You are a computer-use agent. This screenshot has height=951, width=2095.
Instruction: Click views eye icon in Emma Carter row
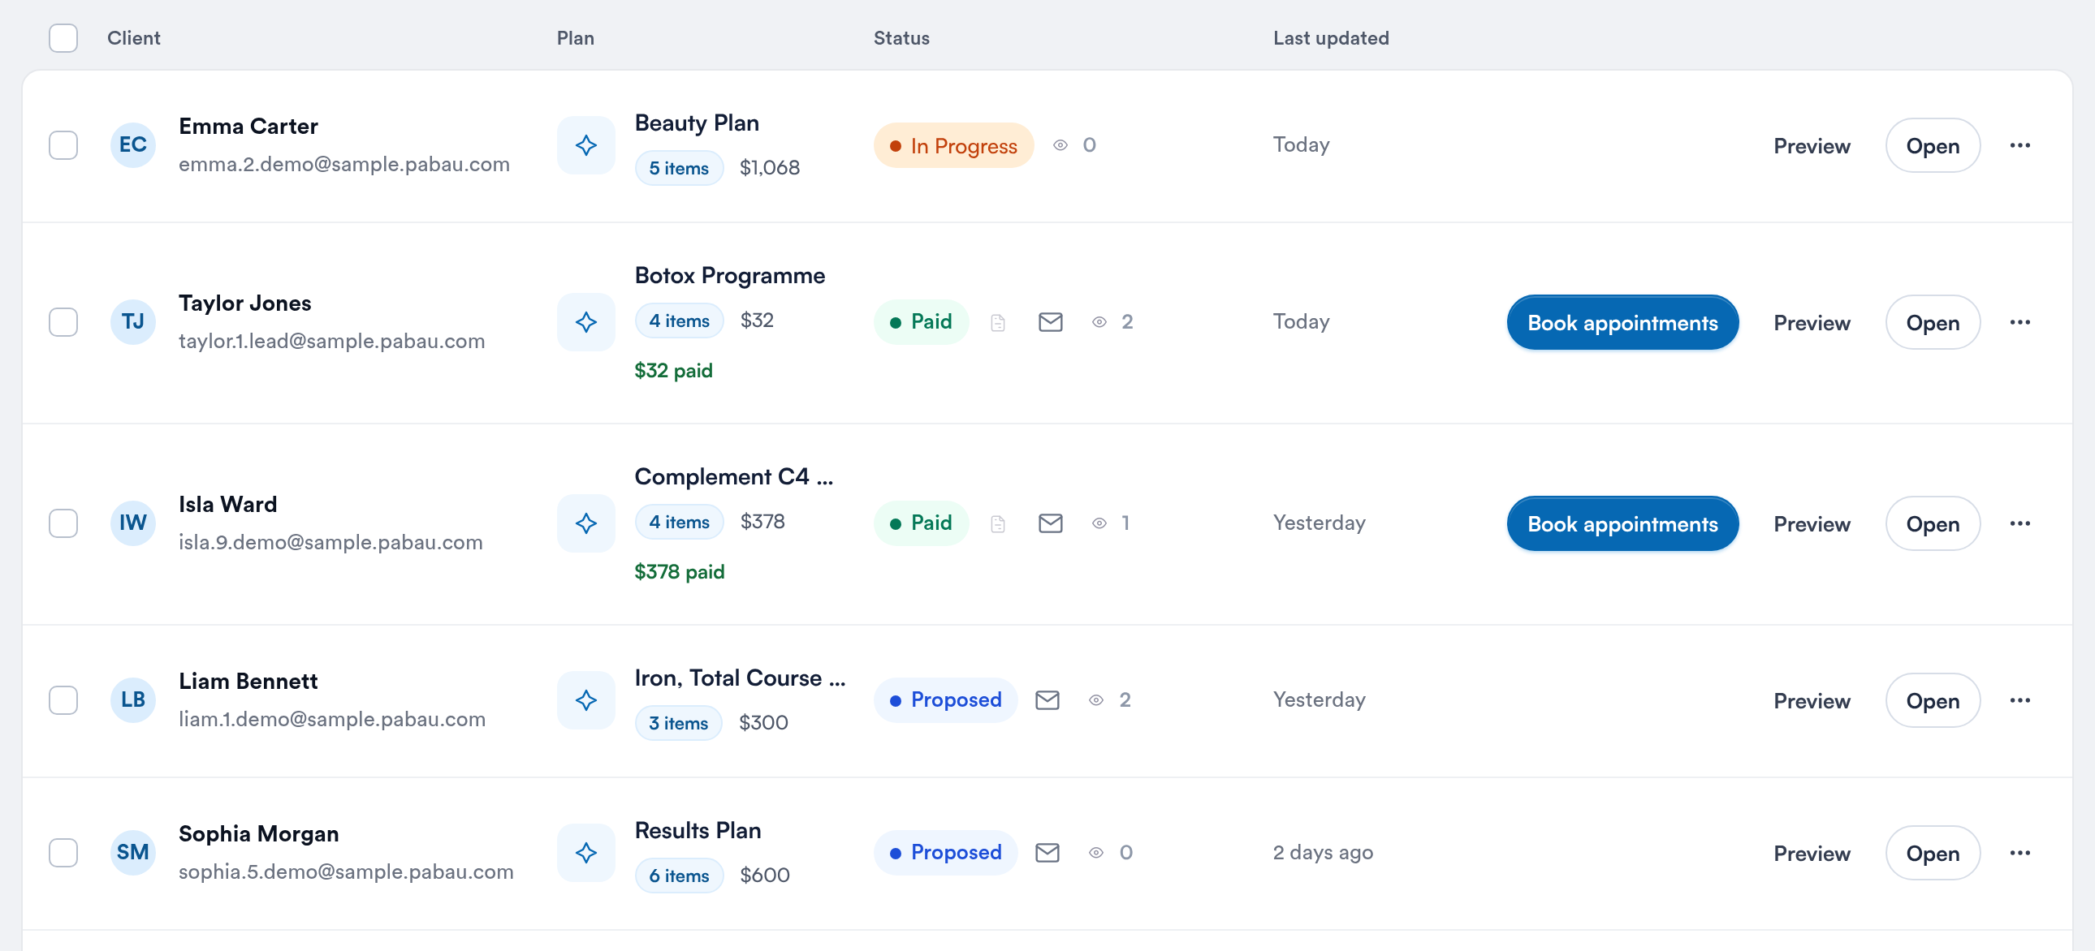[1060, 145]
